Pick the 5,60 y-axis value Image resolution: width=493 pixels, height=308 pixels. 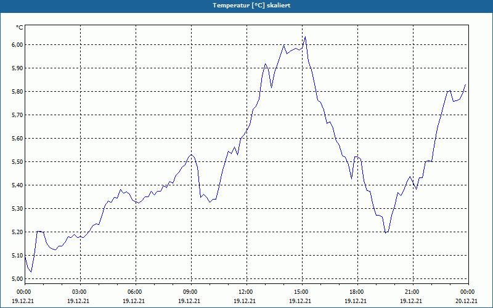tap(18, 138)
